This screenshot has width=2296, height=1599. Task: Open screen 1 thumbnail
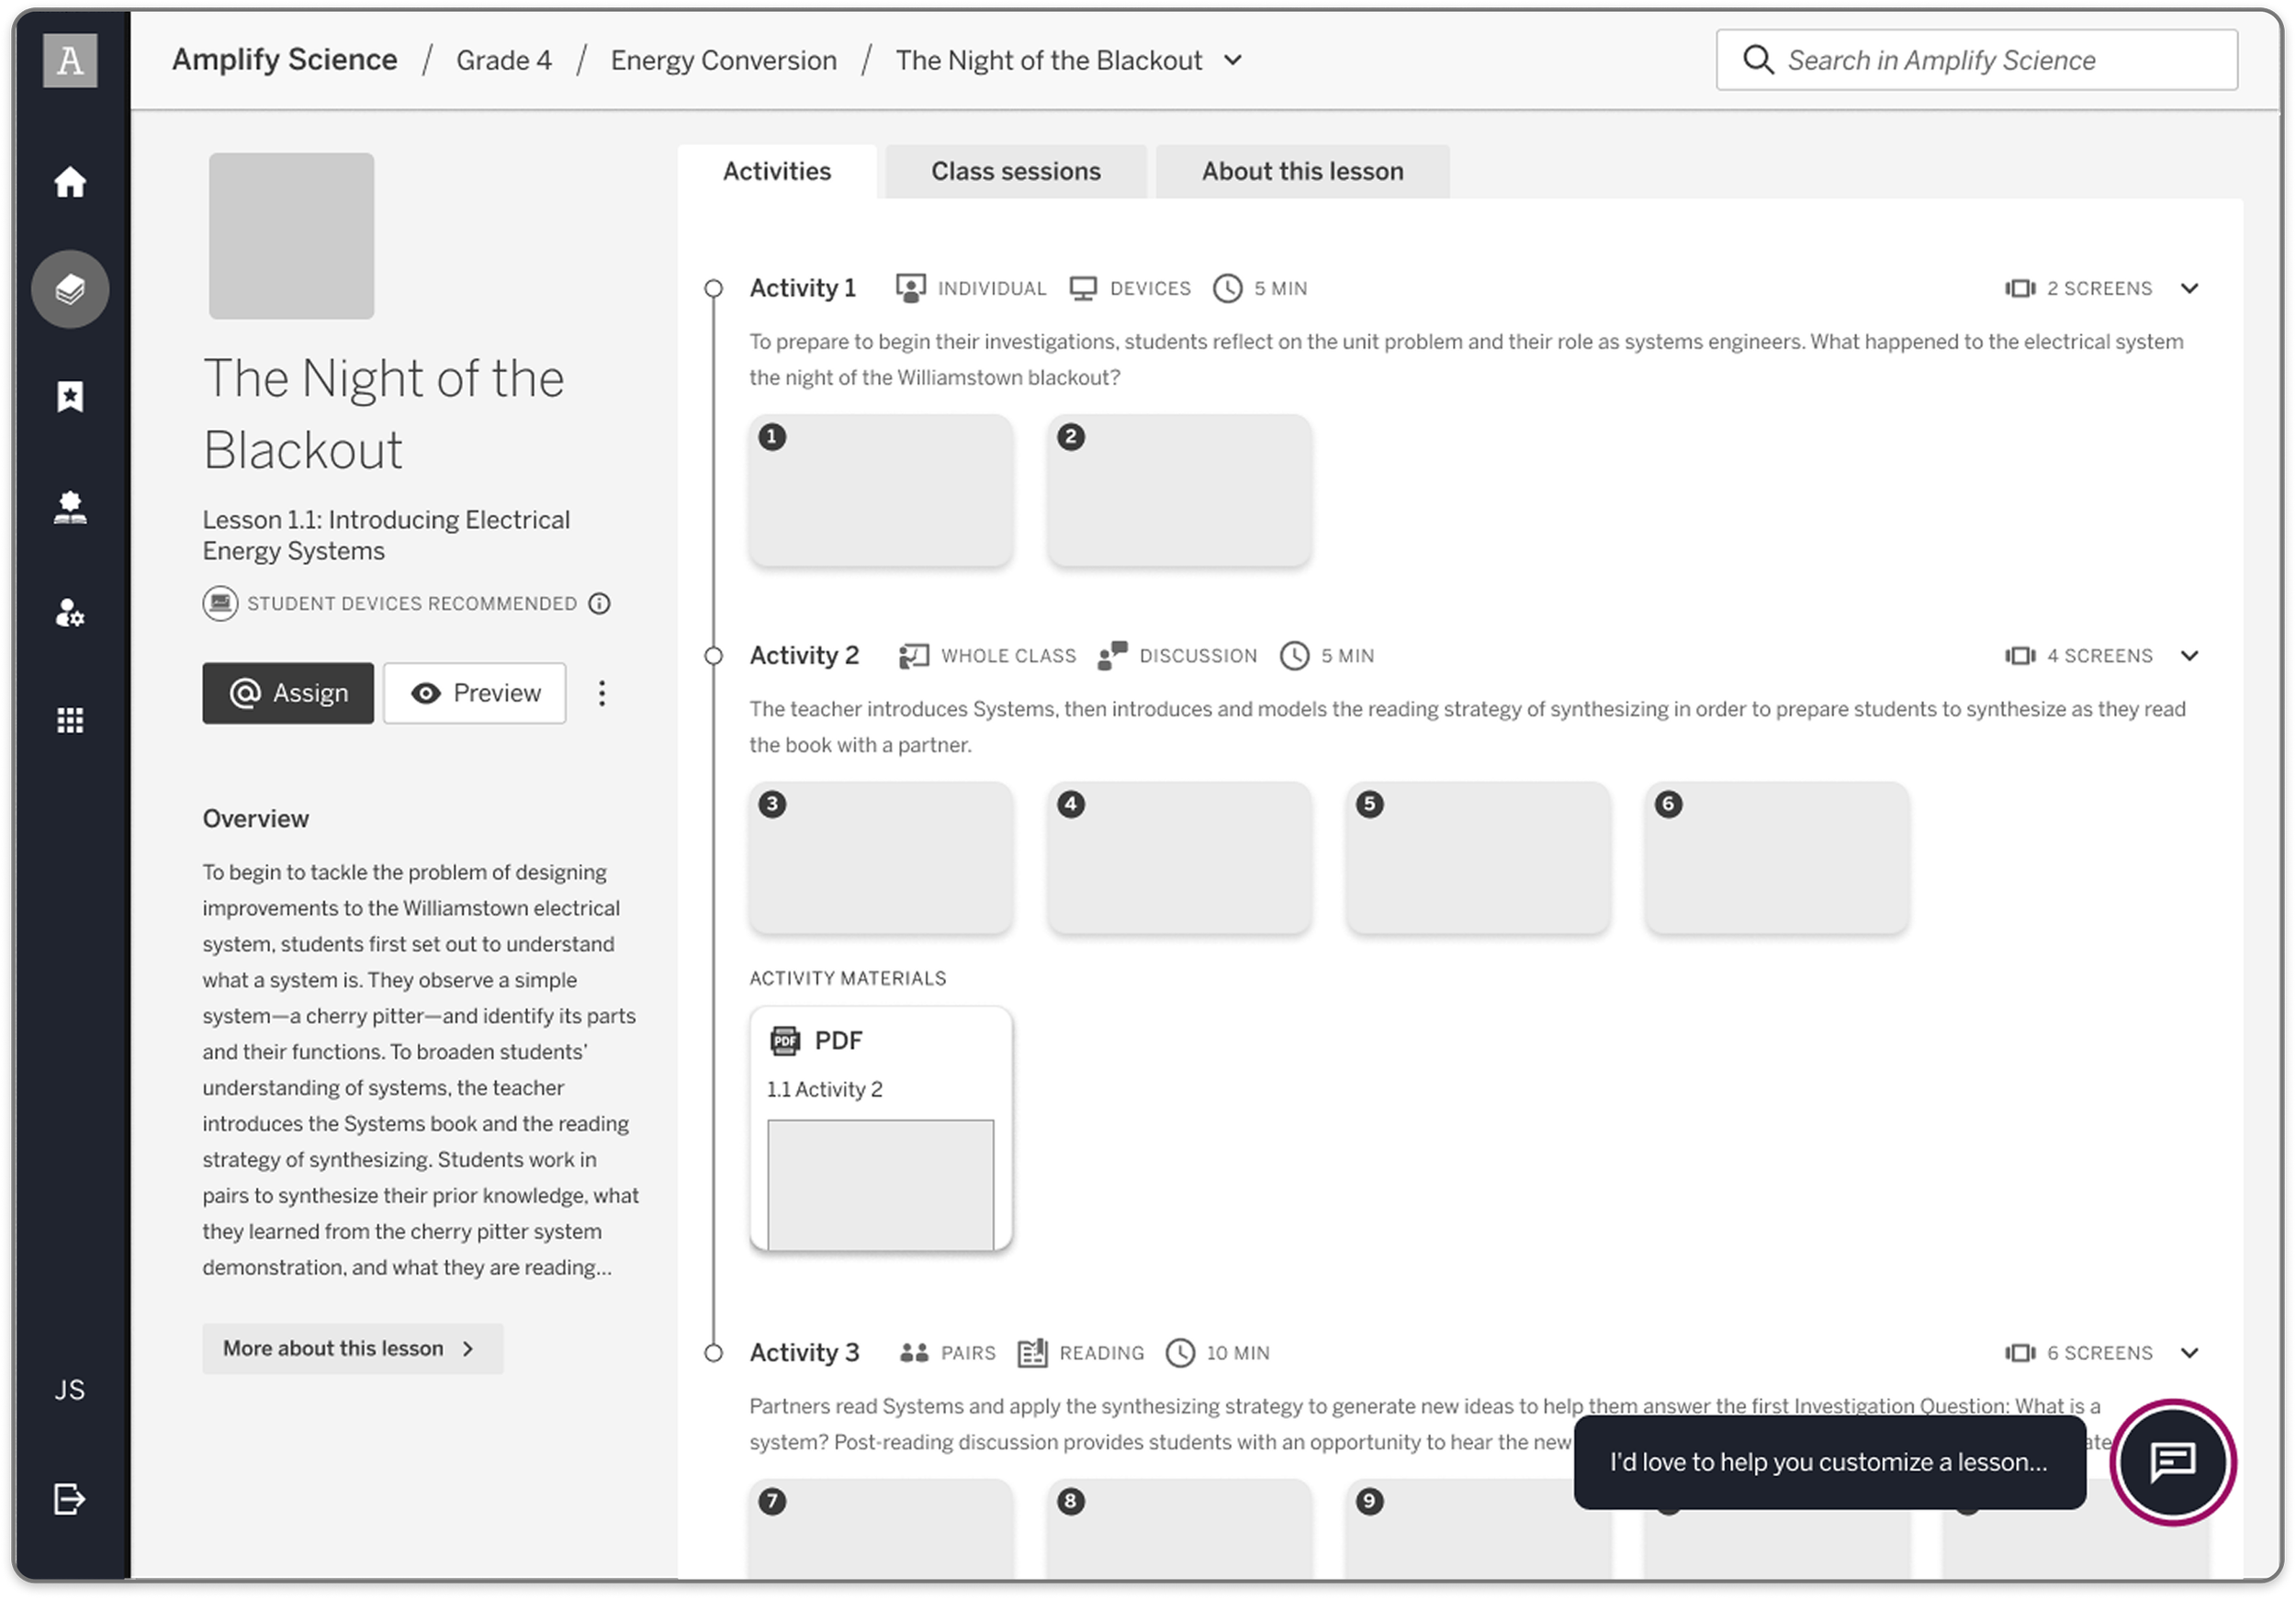pos(881,491)
